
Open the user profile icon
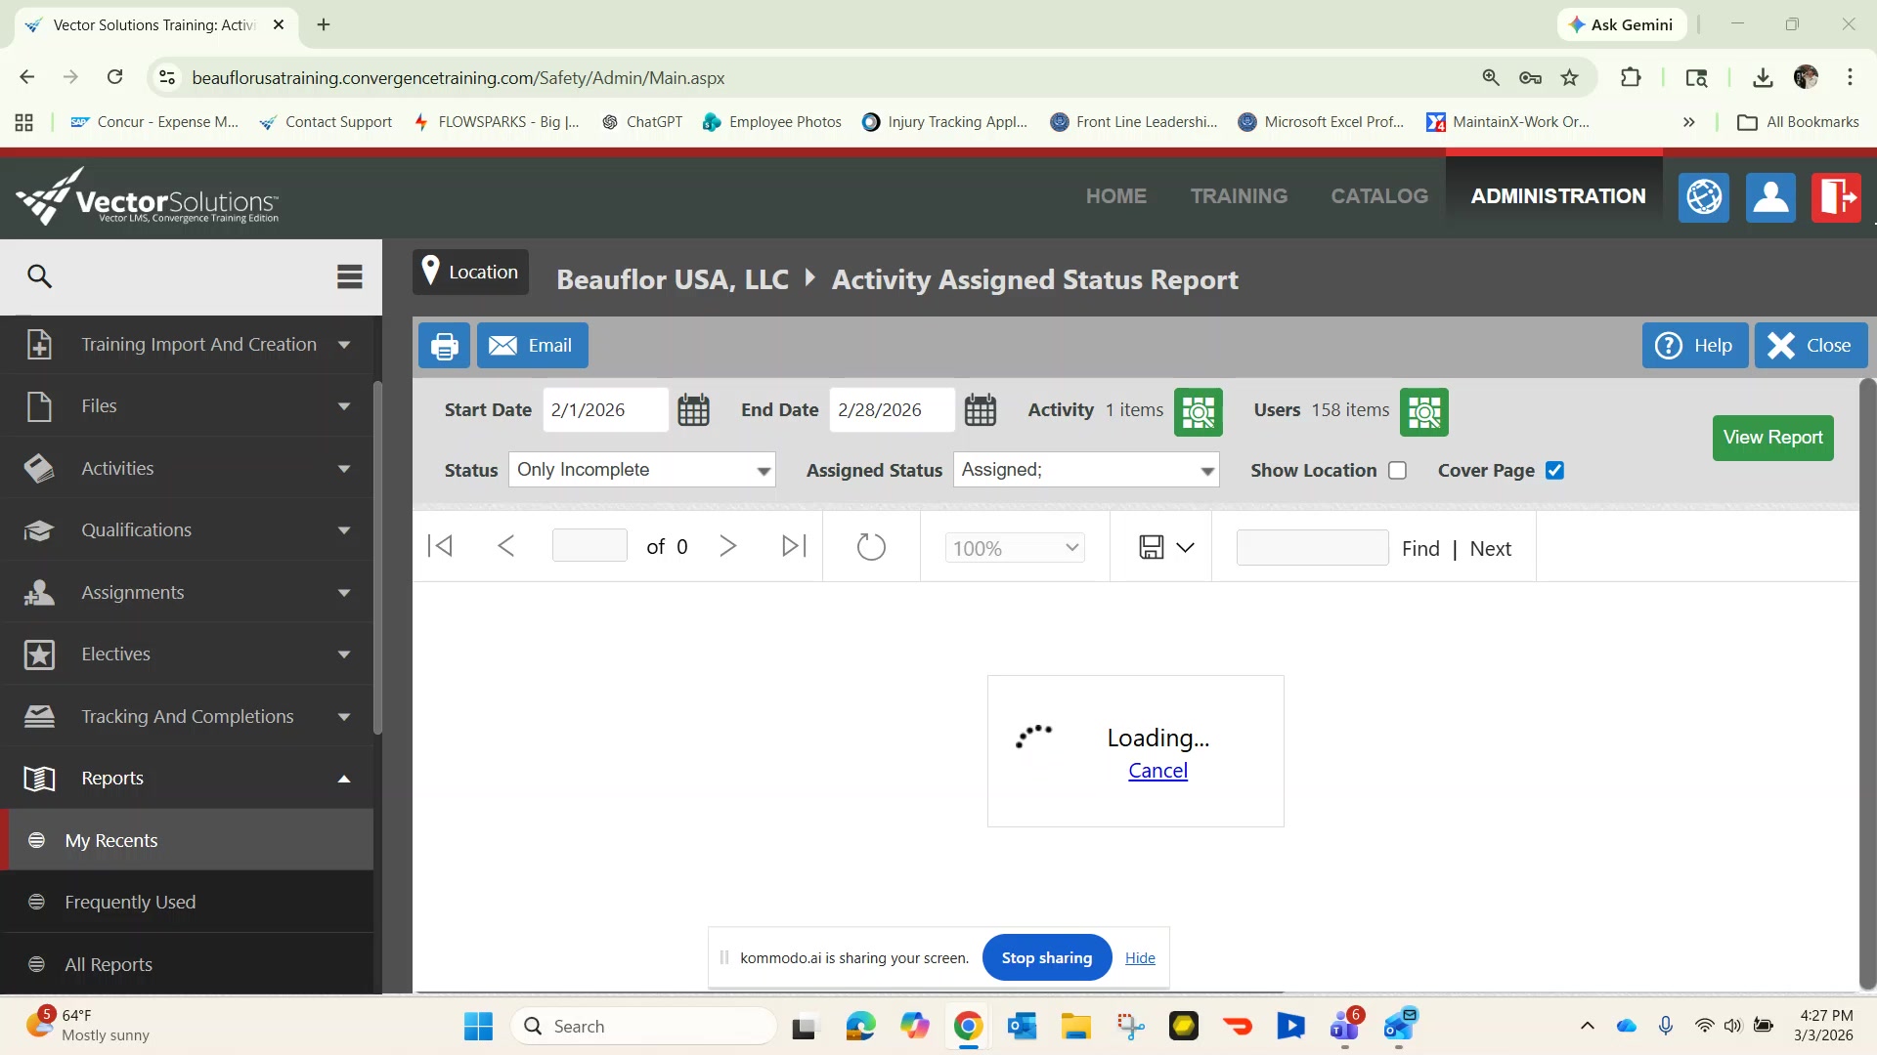pos(1769,197)
